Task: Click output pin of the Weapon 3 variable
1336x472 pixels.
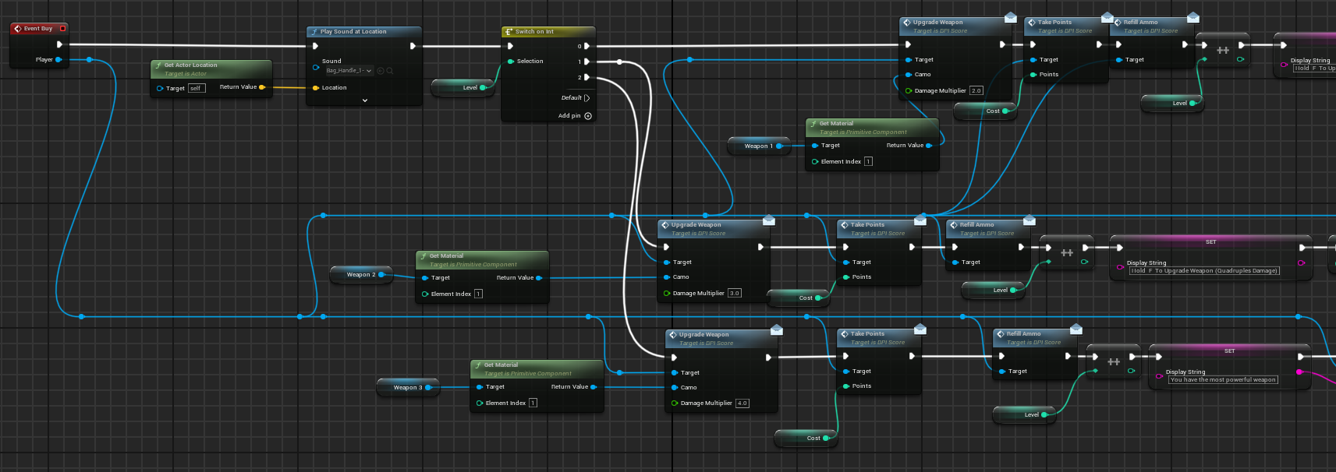Action: coord(428,387)
